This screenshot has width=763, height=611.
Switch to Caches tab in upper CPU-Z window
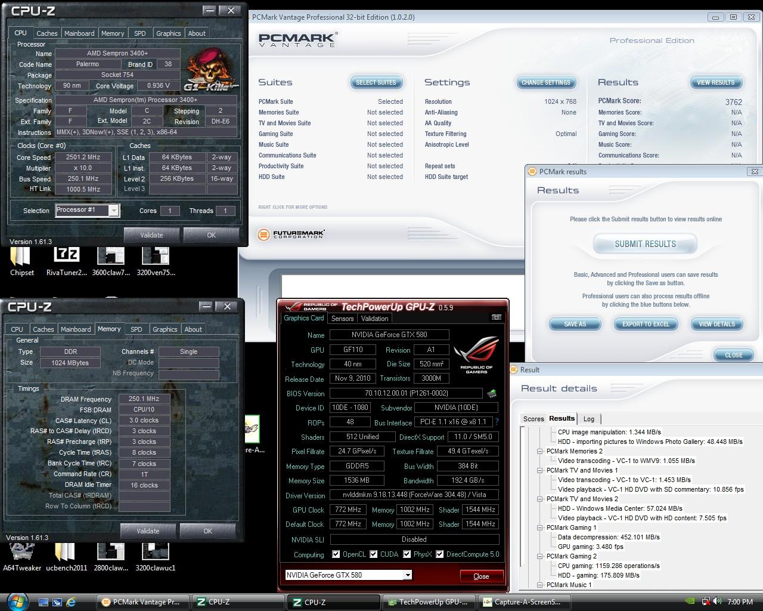(46, 33)
